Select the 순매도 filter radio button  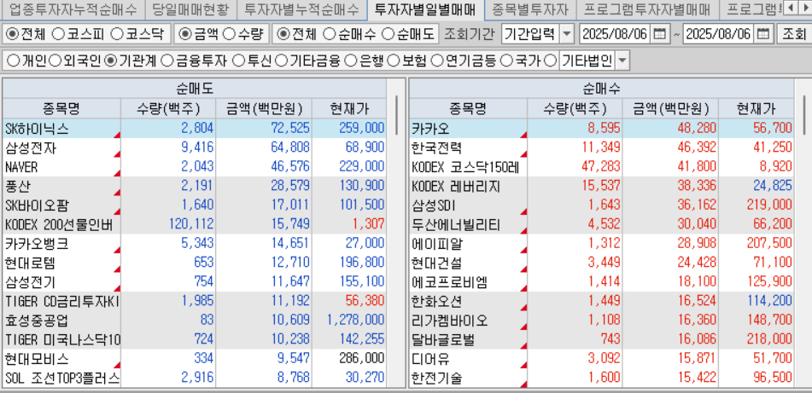(x=388, y=35)
